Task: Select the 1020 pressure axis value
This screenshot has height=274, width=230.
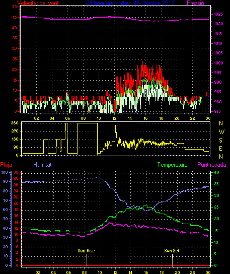Action: click(x=218, y=24)
